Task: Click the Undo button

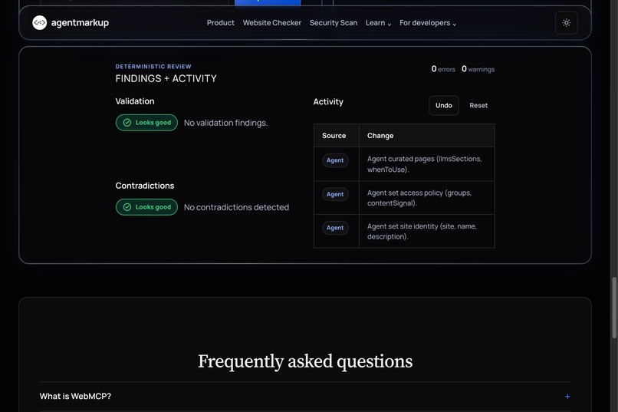Action: click(x=443, y=105)
